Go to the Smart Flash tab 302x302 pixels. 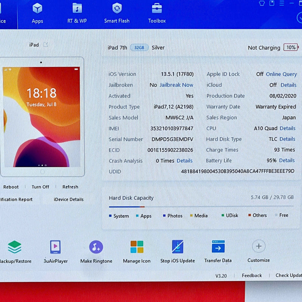117,13
